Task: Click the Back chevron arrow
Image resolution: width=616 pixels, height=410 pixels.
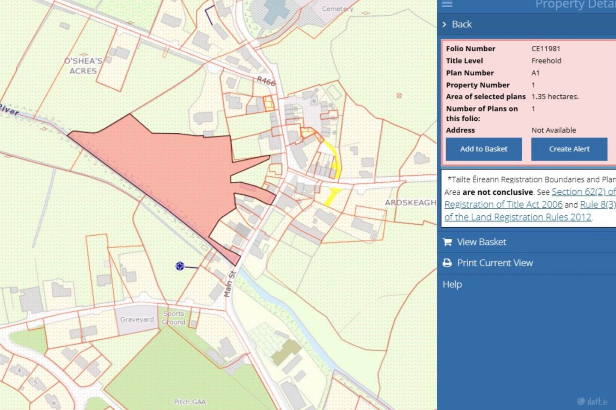Action: click(444, 24)
